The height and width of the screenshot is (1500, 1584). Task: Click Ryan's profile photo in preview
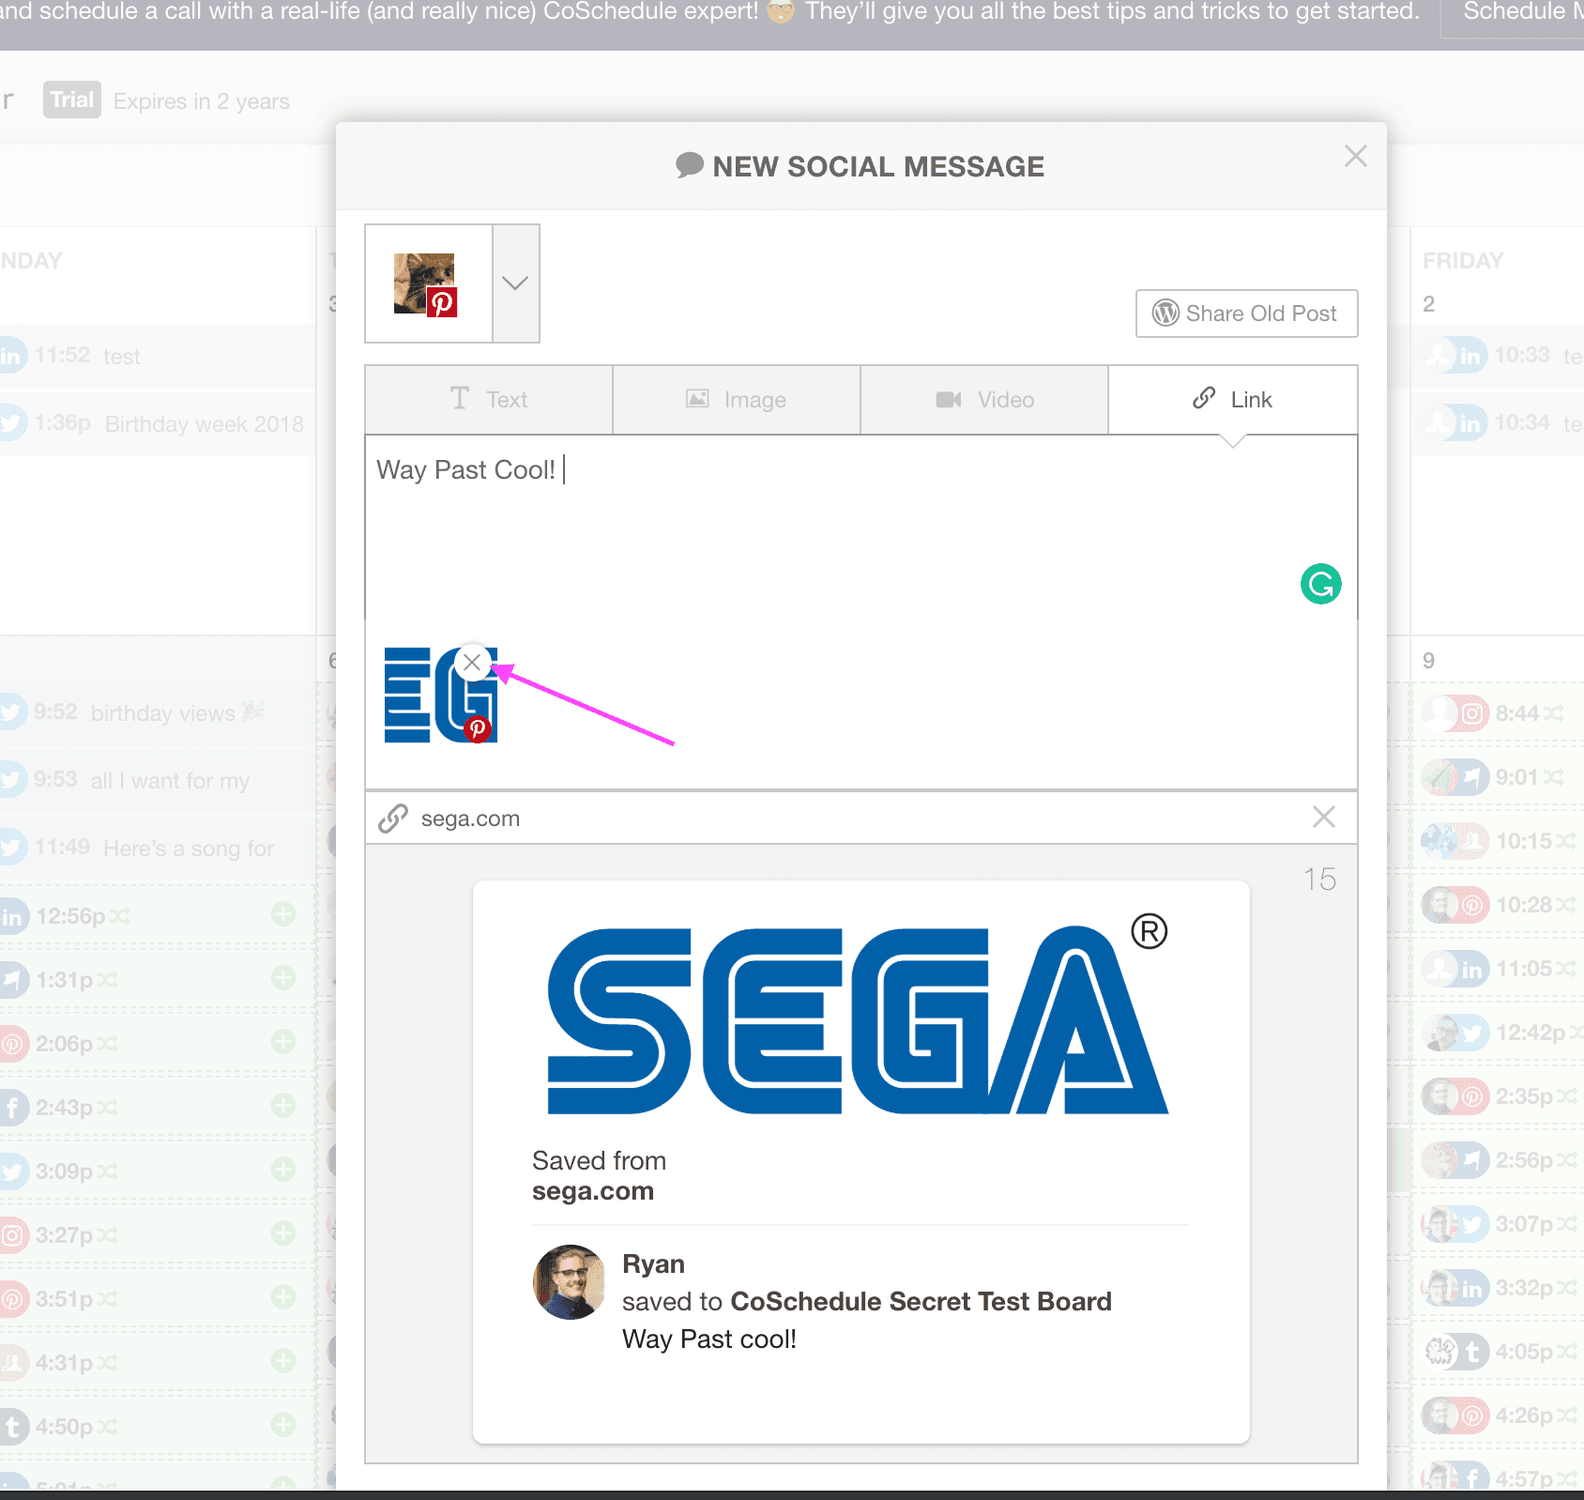click(x=570, y=1282)
